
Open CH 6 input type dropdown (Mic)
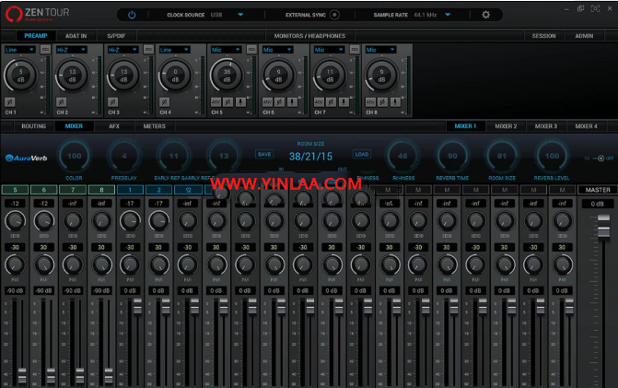point(278,50)
